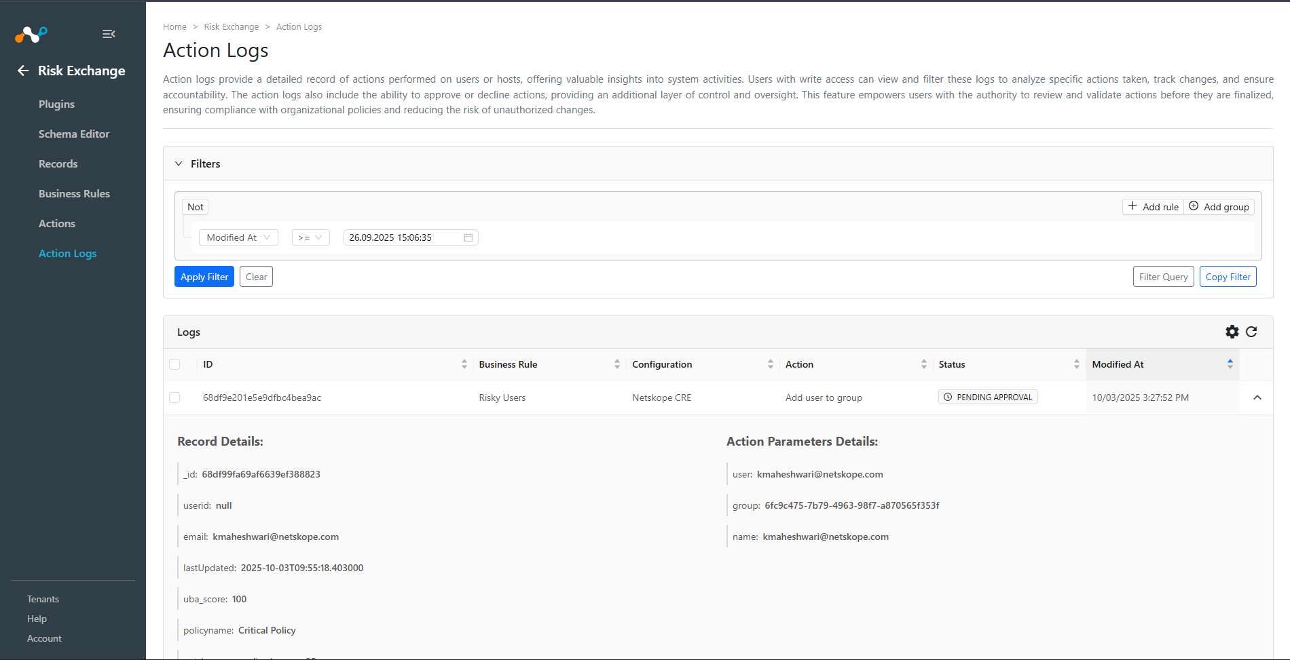Collapse the sidebar menu toggle icon
The image size is (1290, 660).
point(109,34)
